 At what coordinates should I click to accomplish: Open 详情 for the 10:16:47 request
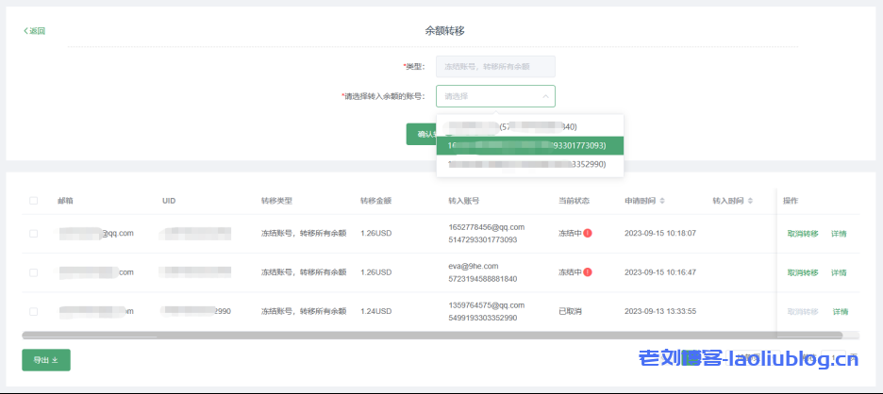pos(839,272)
